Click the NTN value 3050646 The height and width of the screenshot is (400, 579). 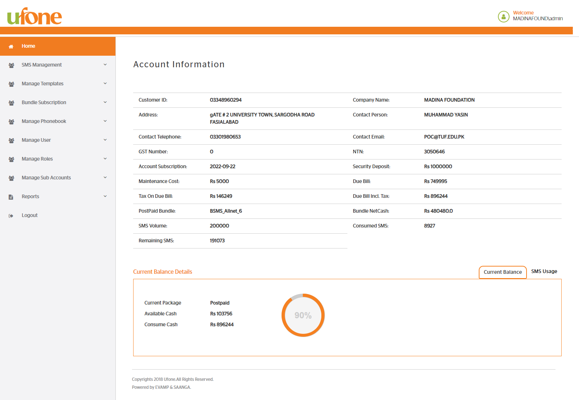pyautogui.click(x=434, y=152)
